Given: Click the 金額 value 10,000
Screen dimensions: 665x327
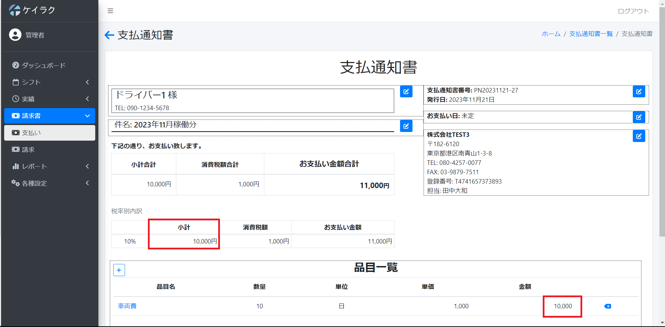Looking at the screenshot, I should pos(563,306).
